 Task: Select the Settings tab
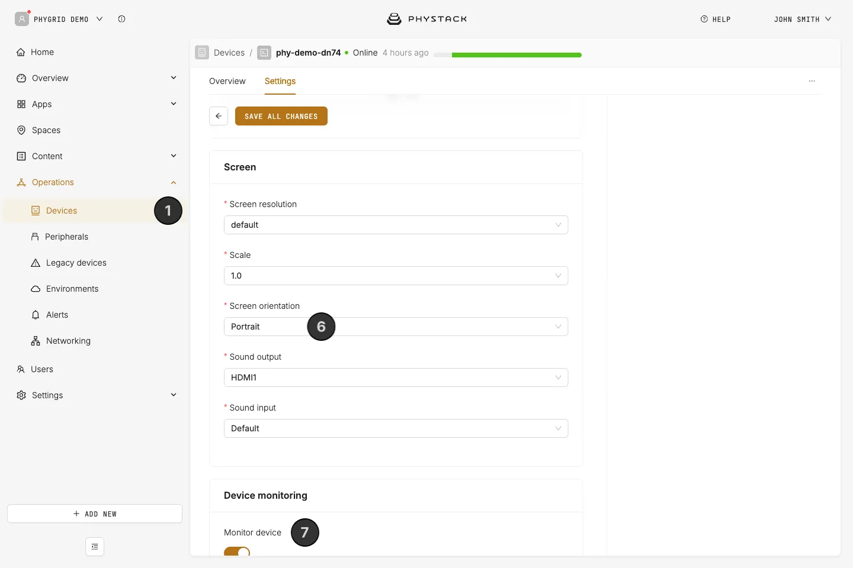pos(280,81)
